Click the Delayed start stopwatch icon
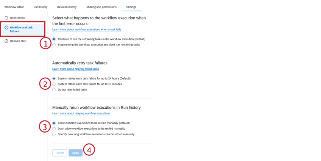The height and width of the screenshot is (161, 321). tap(6, 41)
